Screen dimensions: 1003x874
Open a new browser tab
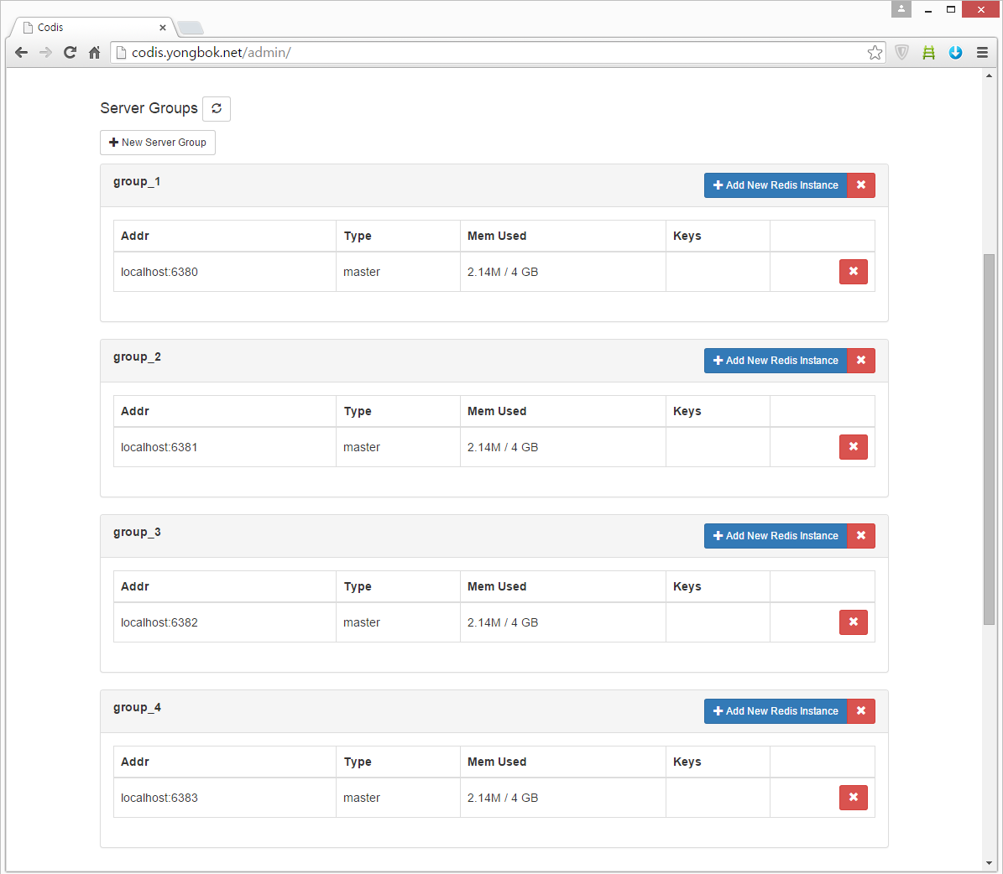click(190, 28)
